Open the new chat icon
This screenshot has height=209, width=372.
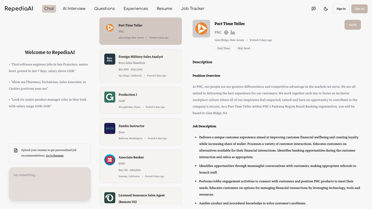(314, 9)
